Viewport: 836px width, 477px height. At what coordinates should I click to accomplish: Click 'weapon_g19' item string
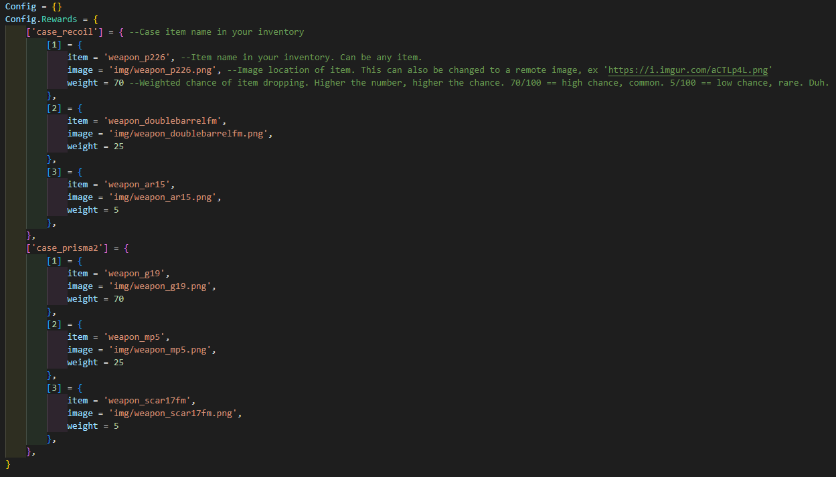click(137, 274)
